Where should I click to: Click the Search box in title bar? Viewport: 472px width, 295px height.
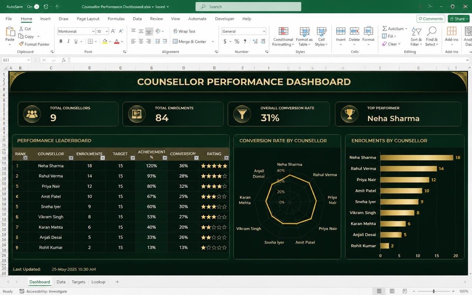tap(248, 7)
